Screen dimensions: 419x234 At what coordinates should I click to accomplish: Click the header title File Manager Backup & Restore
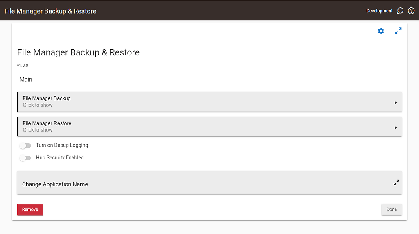pos(50,11)
